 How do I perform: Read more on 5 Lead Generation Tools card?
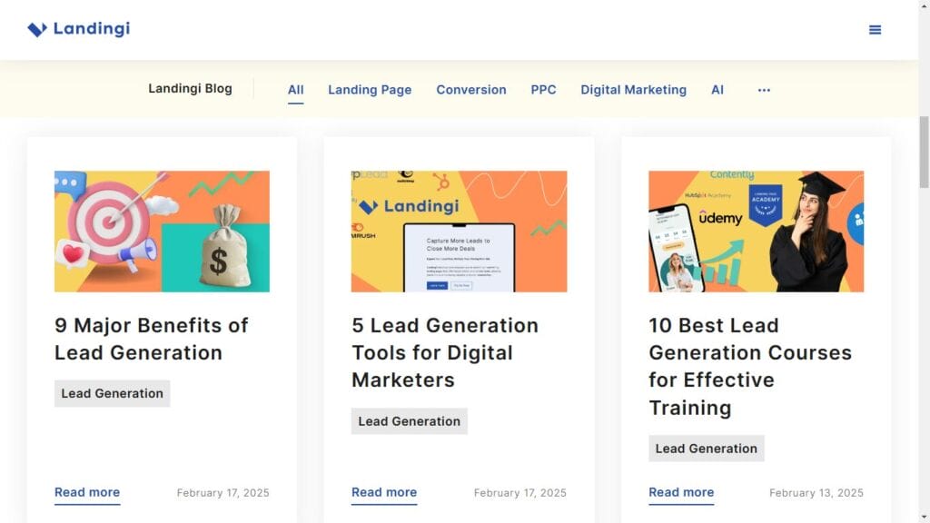(x=384, y=493)
